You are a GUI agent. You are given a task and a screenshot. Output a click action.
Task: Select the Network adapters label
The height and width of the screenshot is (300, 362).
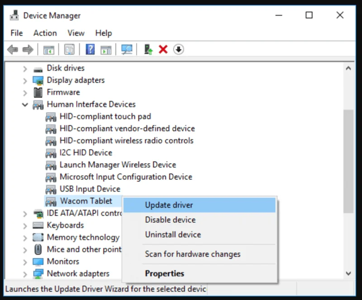click(78, 274)
